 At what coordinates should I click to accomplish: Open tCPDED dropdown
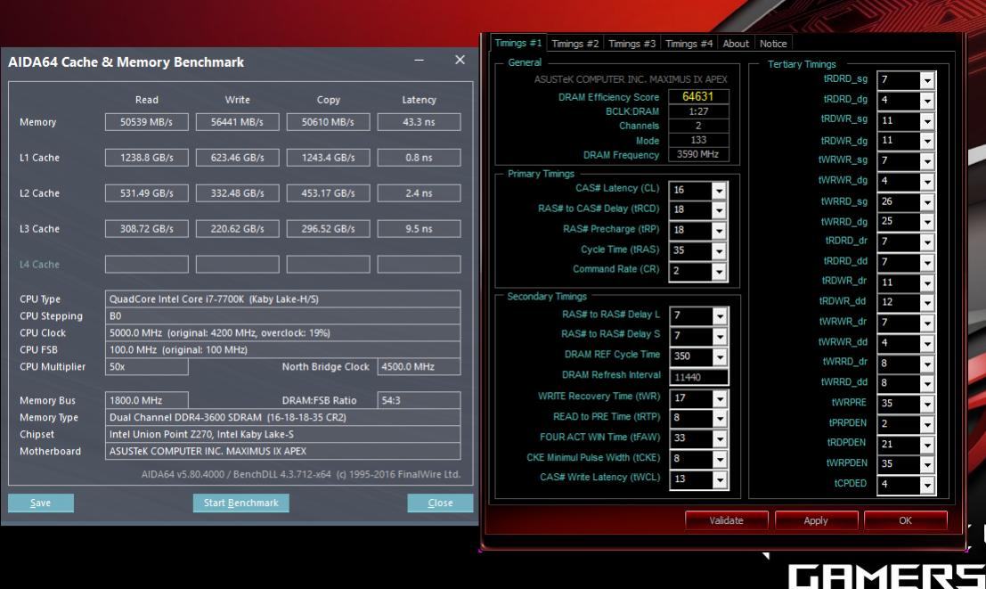pyautogui.click(x=927, y=485)
